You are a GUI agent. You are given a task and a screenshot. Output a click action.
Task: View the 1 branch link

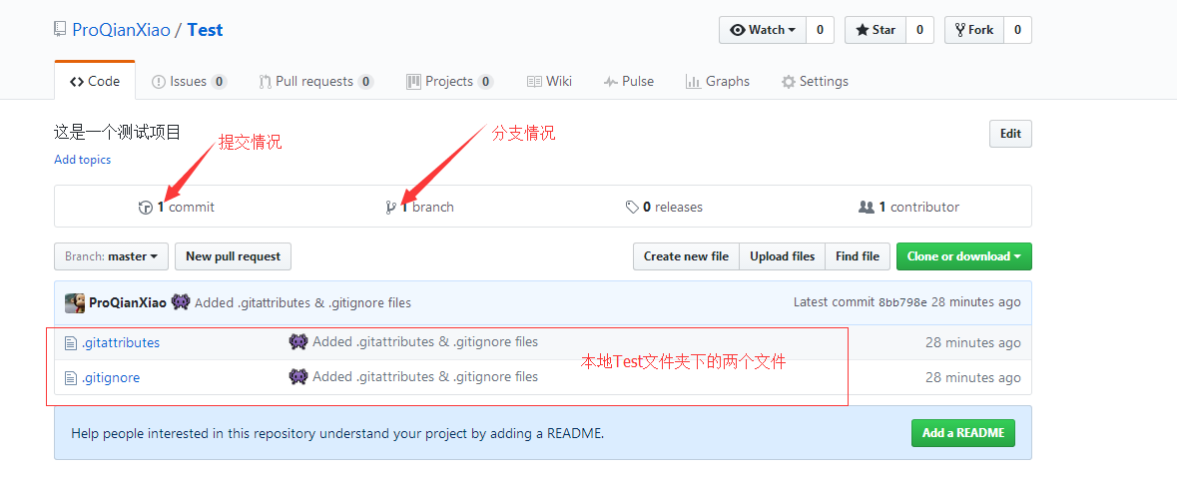point(419,207)
